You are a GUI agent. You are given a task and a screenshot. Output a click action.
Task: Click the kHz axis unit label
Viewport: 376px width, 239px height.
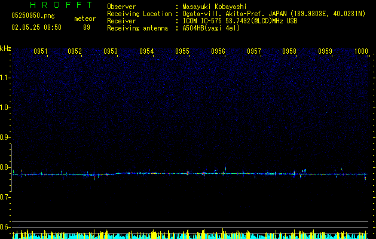(5, 48)
